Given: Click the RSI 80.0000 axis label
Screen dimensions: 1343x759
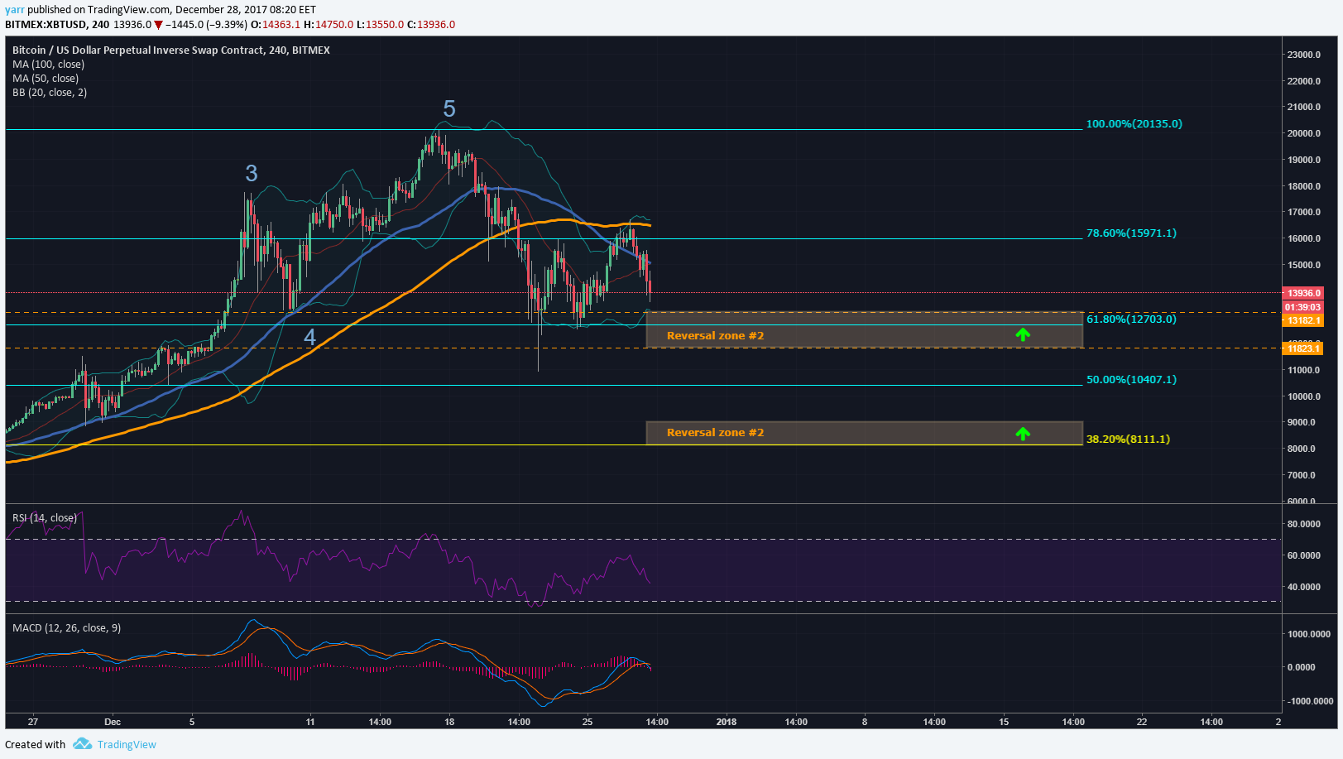Looking at the screenshot, I should click(1304, 524).
